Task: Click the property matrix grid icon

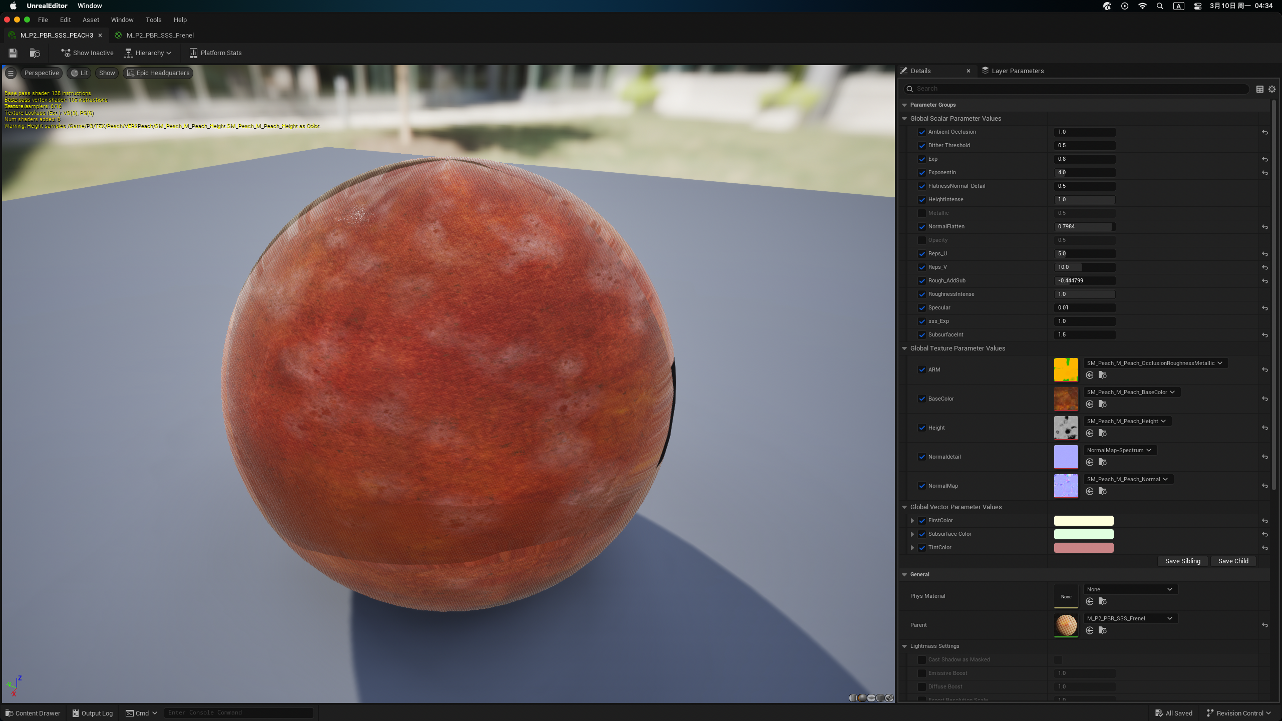Action: (1260, 89)
